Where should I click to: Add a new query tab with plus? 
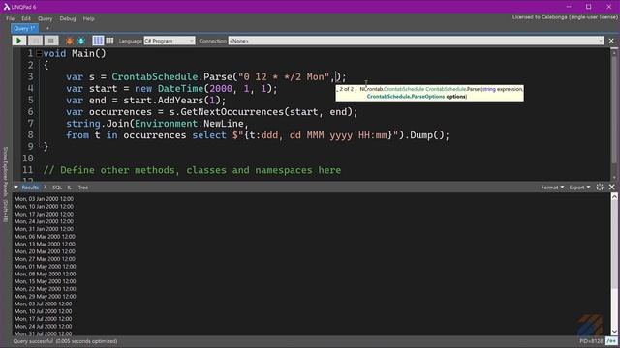coord(47,28)
